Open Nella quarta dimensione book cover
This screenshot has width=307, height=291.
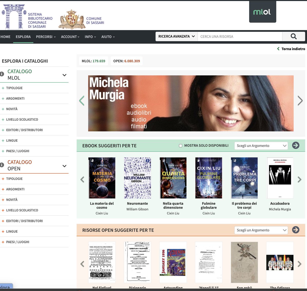click(x=173, y=178)
